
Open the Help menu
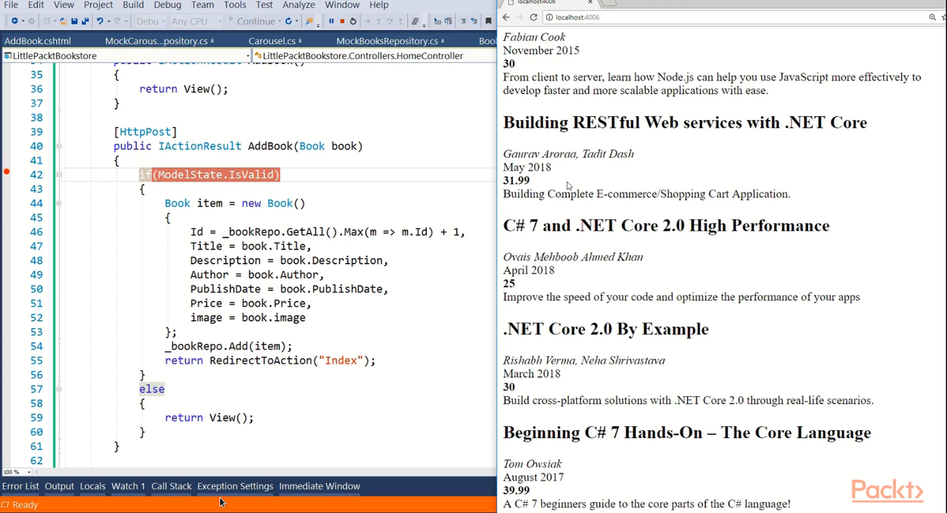(x=379, y=5)
